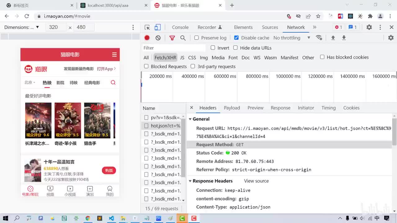Open VS Code from the taskbar
Viewport: 397px width, 223px height.
click(111, 218)
